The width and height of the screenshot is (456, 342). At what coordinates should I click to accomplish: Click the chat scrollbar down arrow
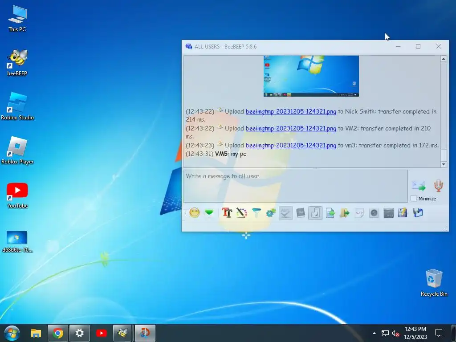444,164
